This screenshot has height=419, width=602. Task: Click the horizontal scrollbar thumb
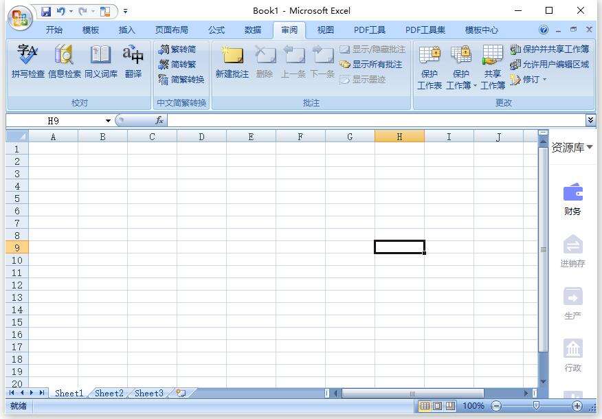coord(413,394)
